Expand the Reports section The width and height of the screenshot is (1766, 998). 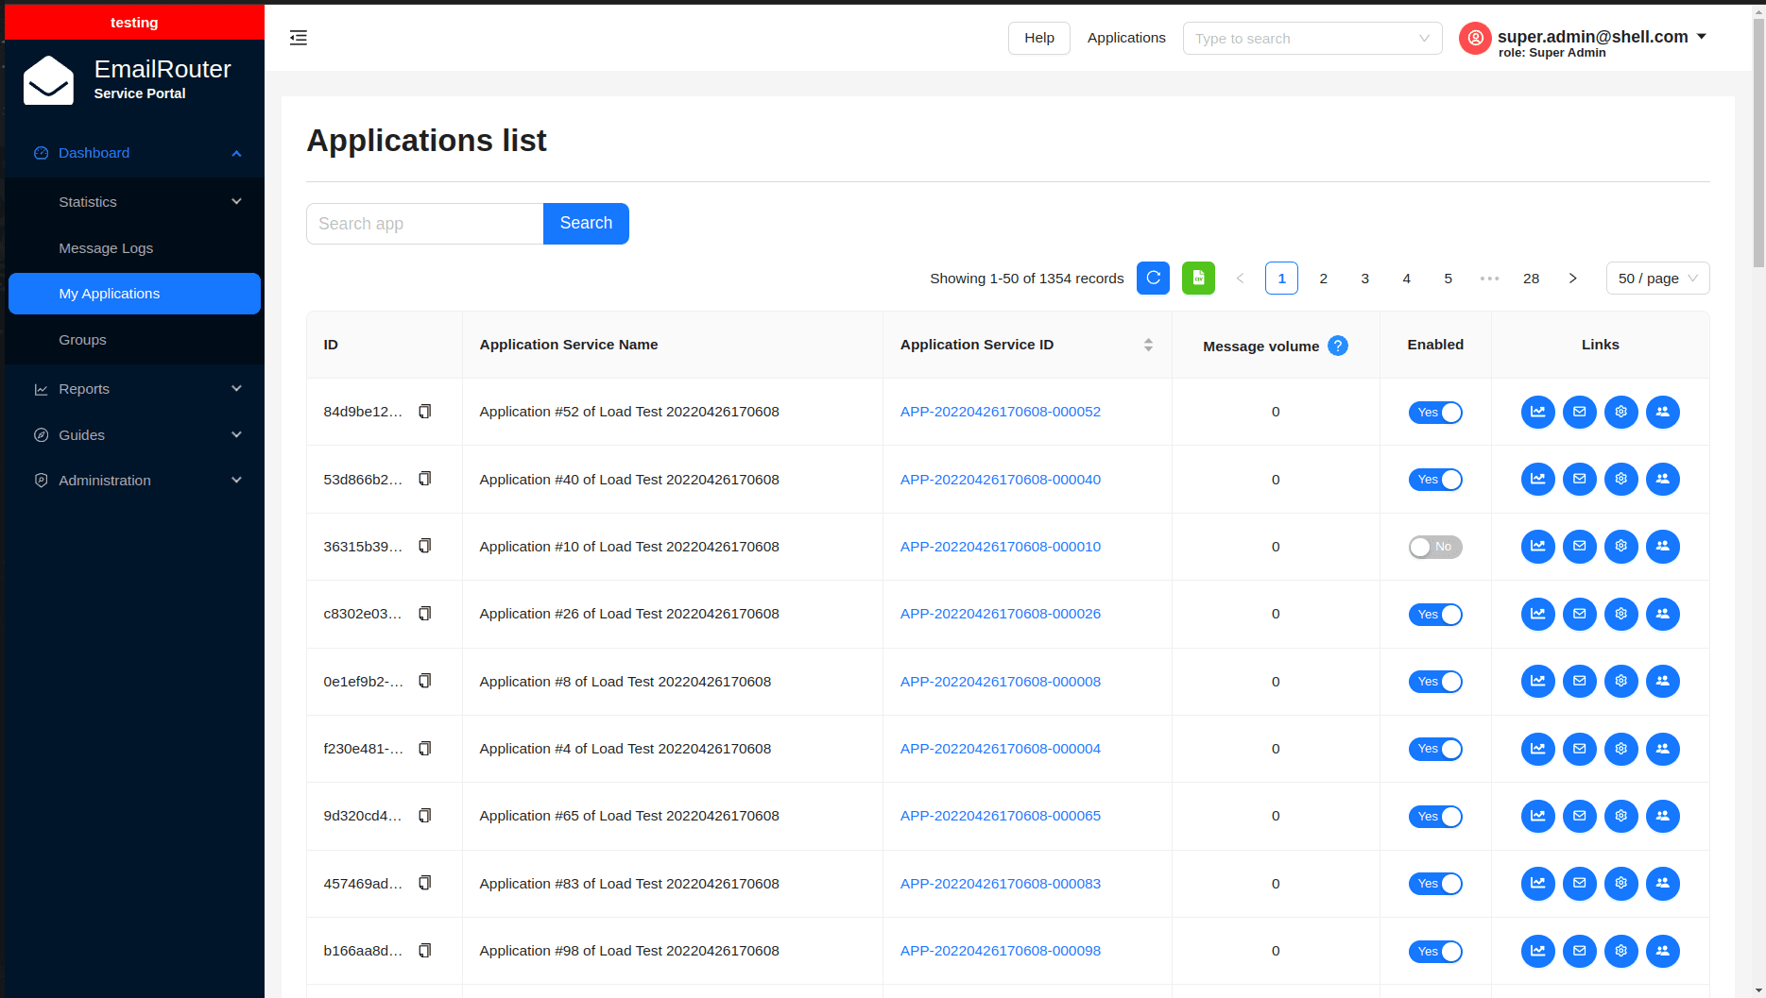(x=134, y=388)
